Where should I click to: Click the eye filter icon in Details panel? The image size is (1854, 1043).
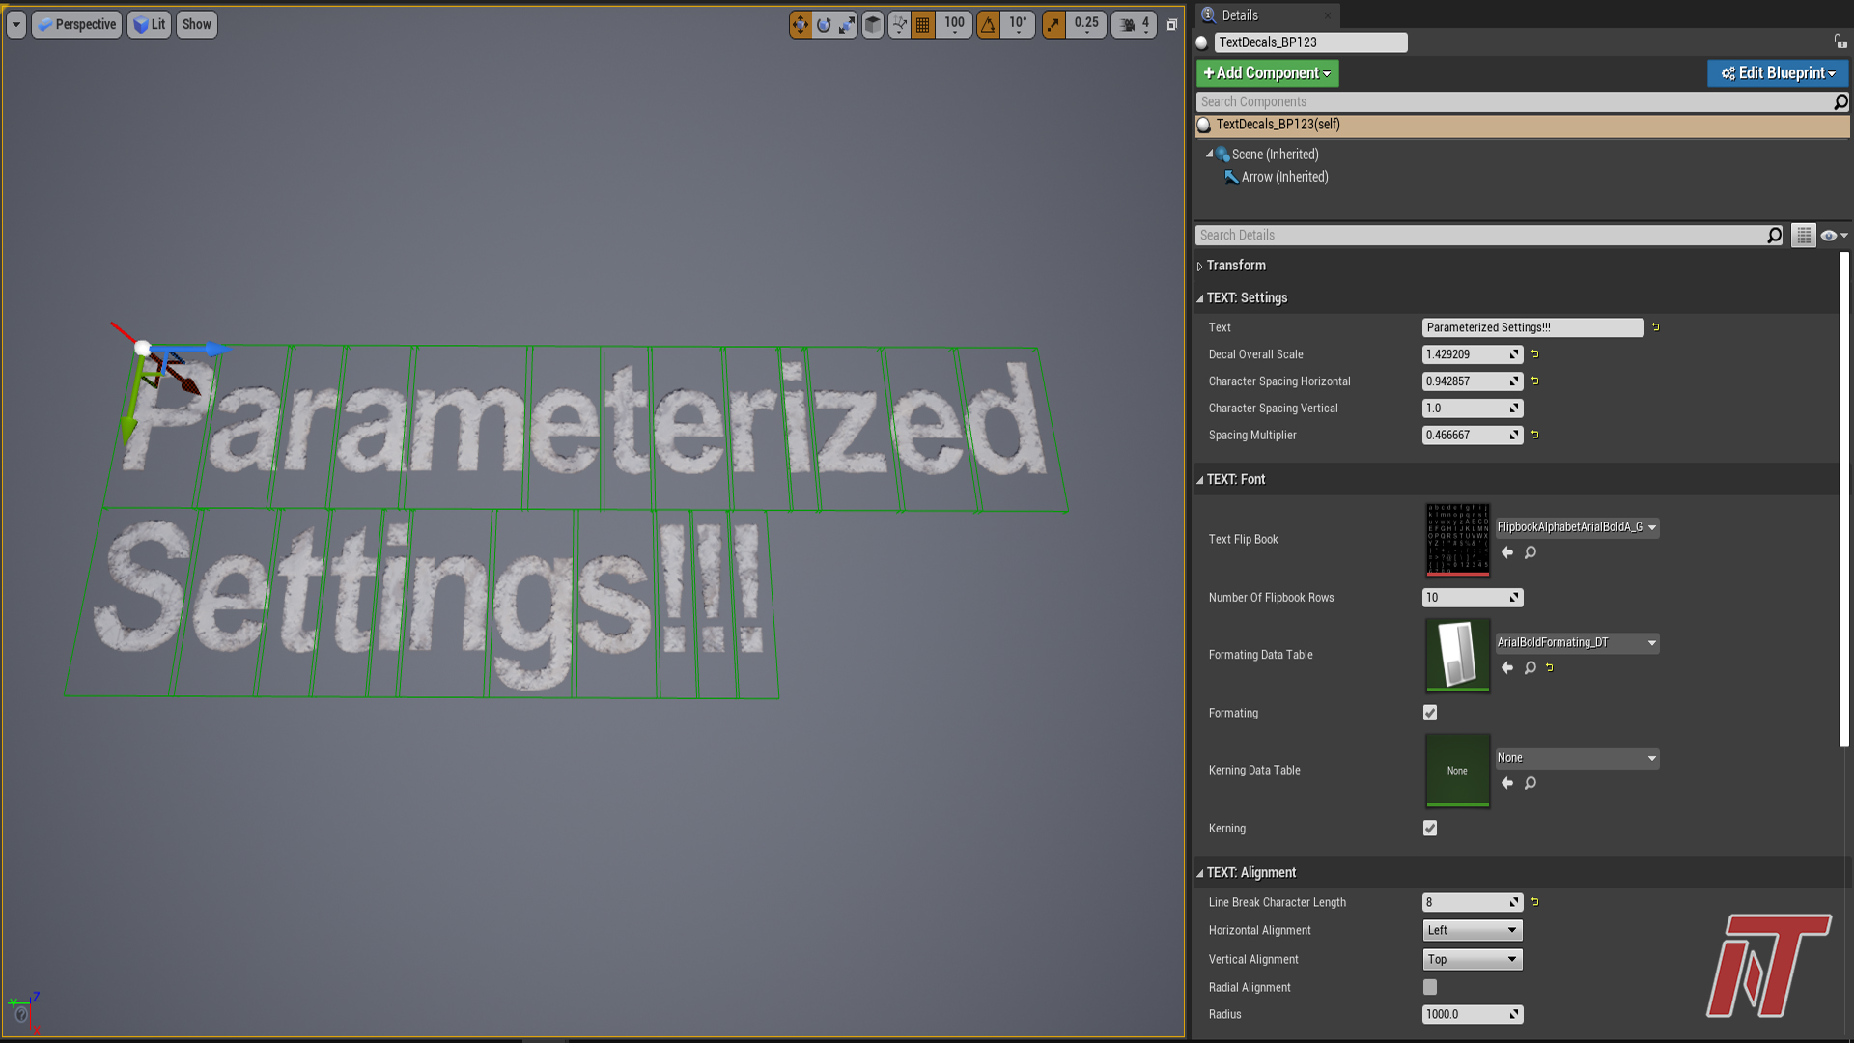point(1828,235)
